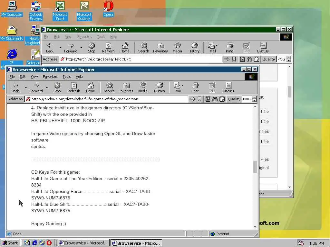Select the Microsoft Outlook desktop icon
This screenshot has width=330, height=247.
tap(84, 11)
